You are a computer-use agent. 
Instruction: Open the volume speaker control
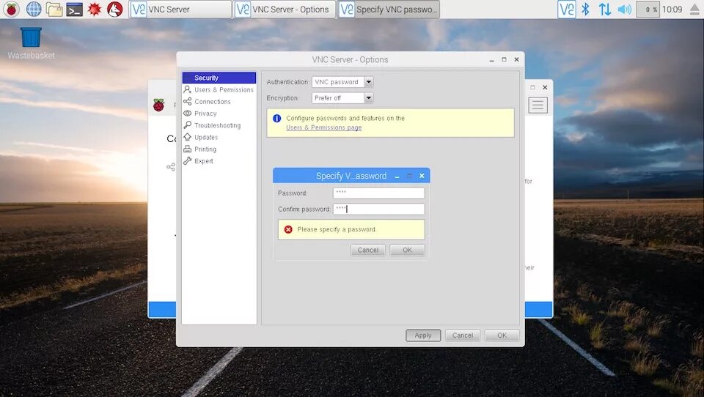click(x=625, y=9)
